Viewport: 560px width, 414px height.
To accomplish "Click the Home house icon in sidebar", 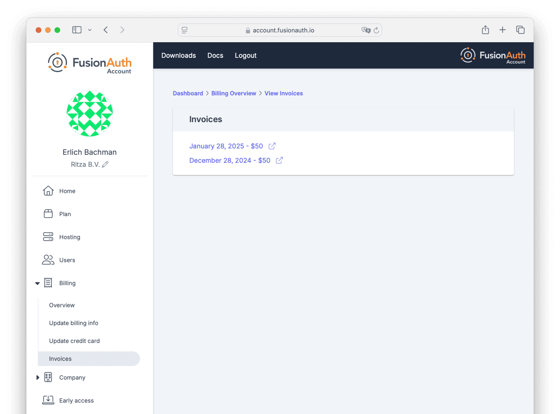I will (48, 191).
